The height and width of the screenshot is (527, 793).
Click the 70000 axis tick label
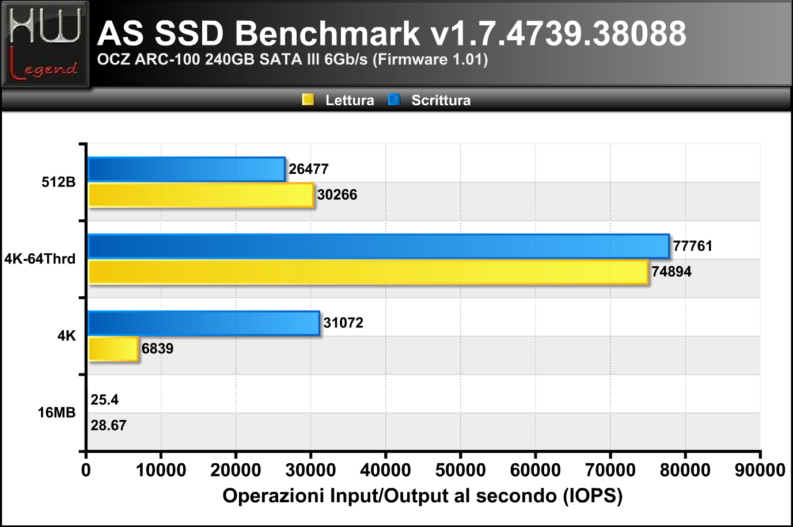(610, 470)
